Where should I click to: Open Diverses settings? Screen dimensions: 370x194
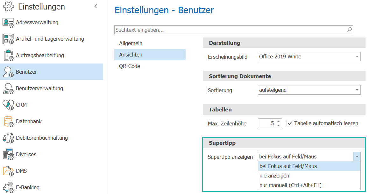pyautogui.click(x=52, y=154)
